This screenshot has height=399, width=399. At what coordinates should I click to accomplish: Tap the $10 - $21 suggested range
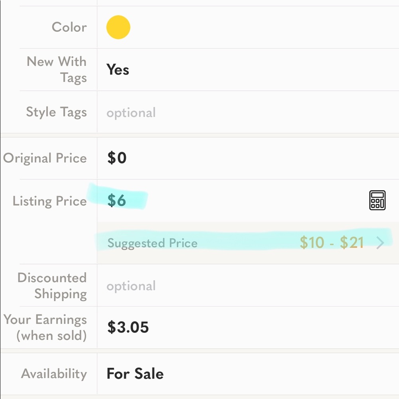coord(332,243)
